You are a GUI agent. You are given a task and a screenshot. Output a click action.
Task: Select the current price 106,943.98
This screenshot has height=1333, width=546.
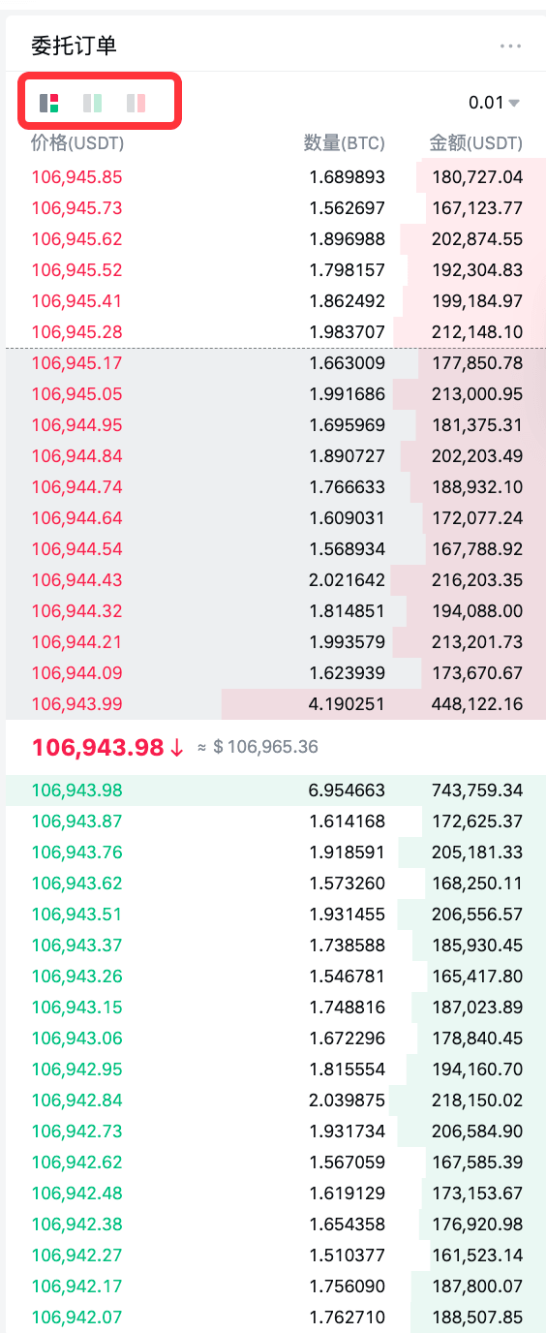pos(98,748)
